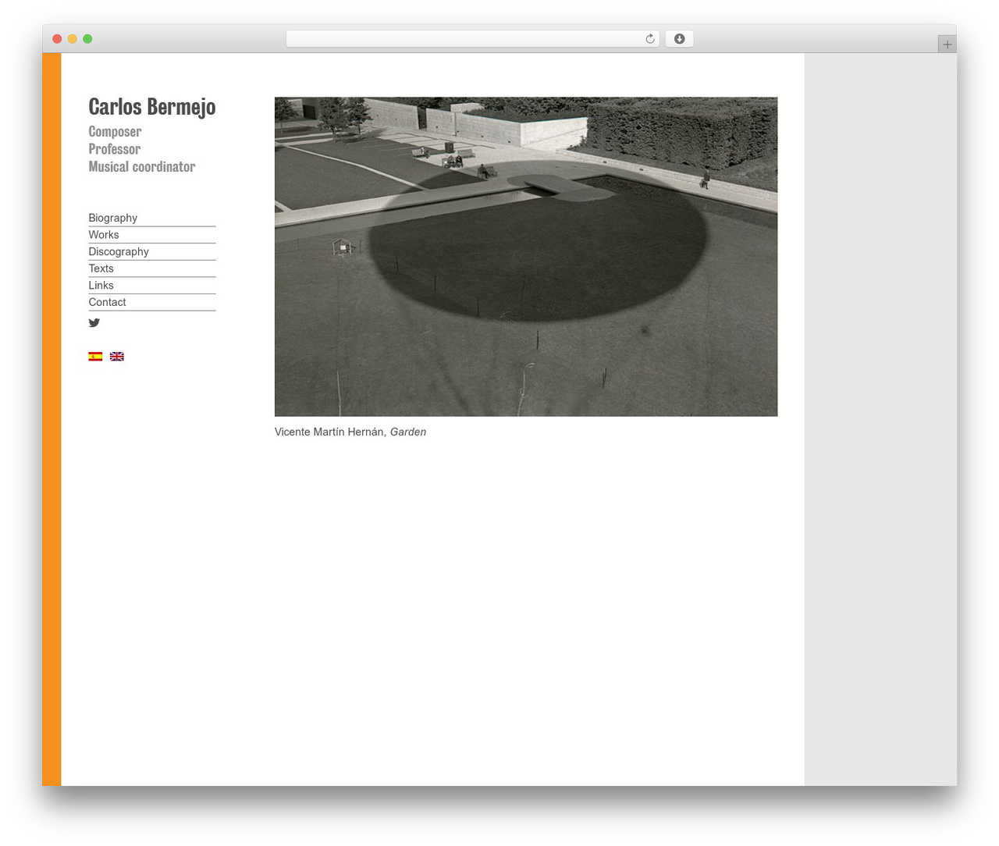Viewport: 999px width, 846px height.
Task: Click the caption 'Vicente Martín Hernán, Garden'
Action: click(x=350, y=432)
